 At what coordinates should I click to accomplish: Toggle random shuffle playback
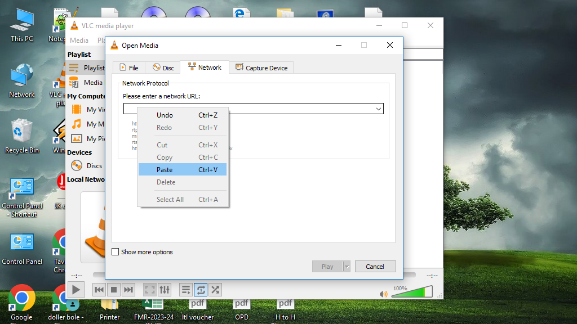pyautogui.click(x=215, y=290)
